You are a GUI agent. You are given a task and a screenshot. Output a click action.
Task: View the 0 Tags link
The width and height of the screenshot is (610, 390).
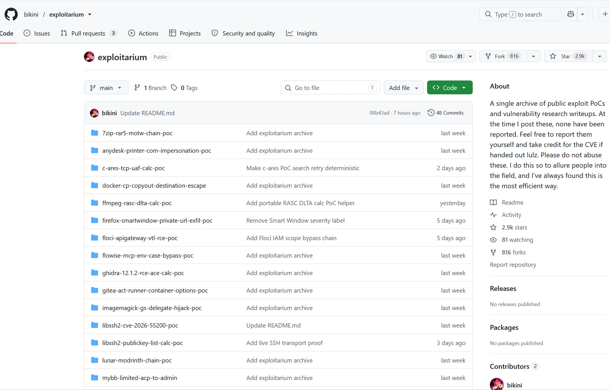click(x=184, y=88)
